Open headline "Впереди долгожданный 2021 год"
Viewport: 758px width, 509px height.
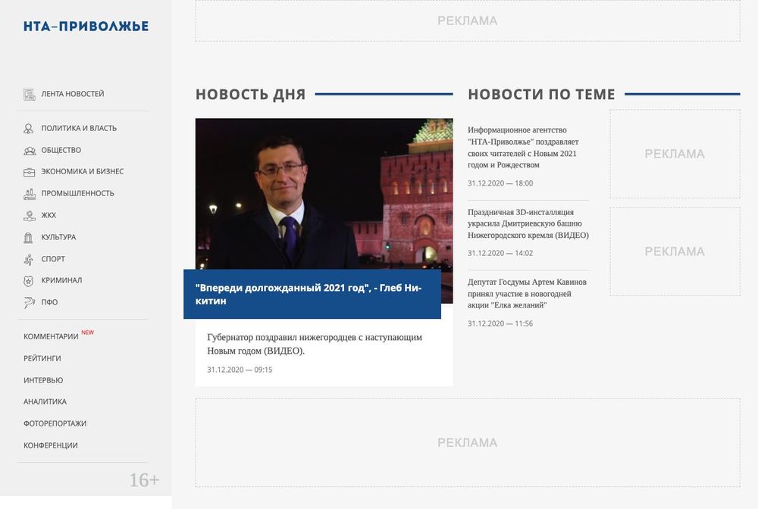tap(309, 294)
